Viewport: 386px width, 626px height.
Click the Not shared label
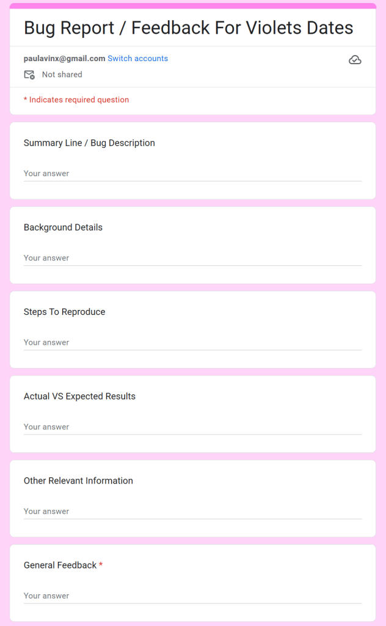(x=62, y=75)
